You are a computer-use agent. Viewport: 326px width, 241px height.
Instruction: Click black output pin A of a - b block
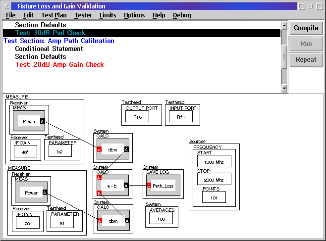pos(126,186)
